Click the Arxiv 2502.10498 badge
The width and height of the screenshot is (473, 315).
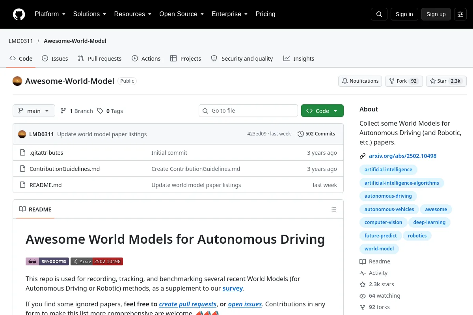(97, 261)
